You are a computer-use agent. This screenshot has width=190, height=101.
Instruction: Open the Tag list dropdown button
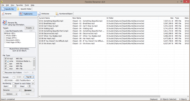pyautogui.click(x=30, y=77)
